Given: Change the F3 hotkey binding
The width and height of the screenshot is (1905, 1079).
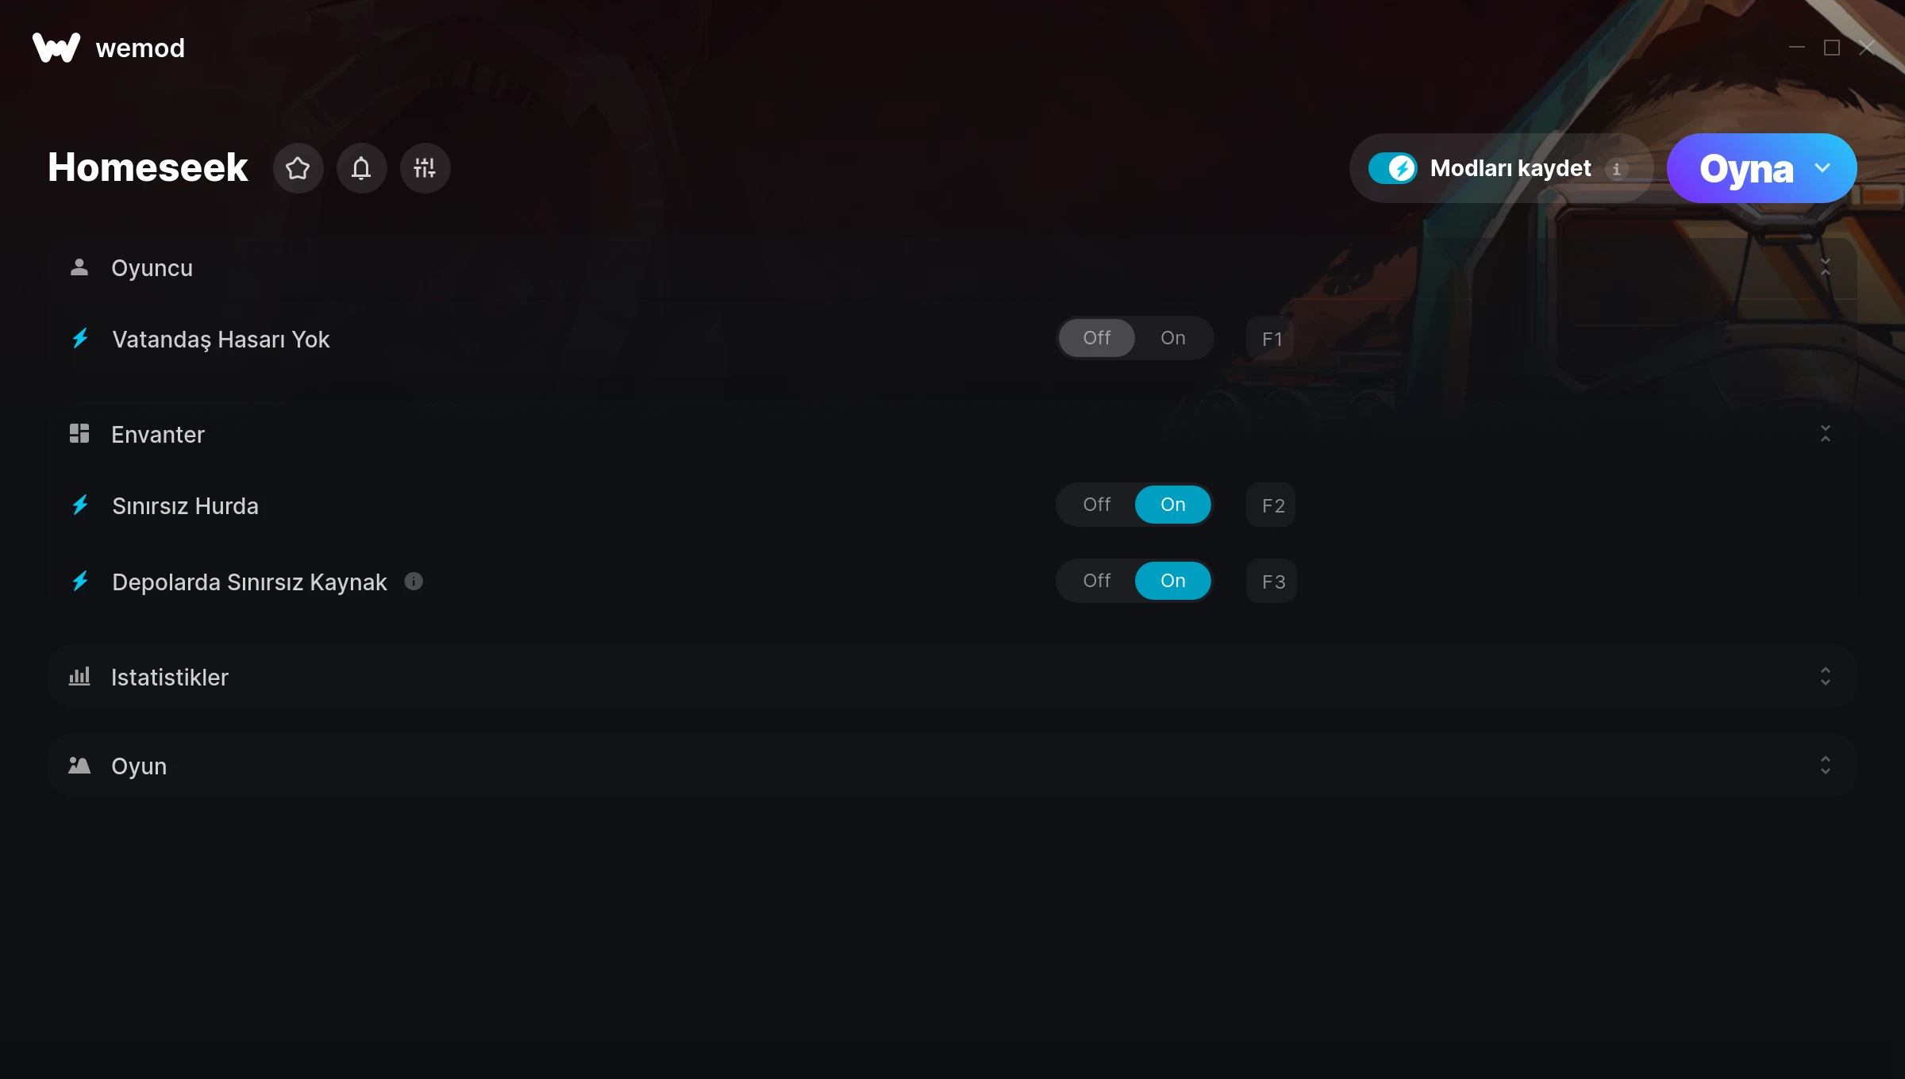Looking at the screenshot, I should coord(1272,582).
